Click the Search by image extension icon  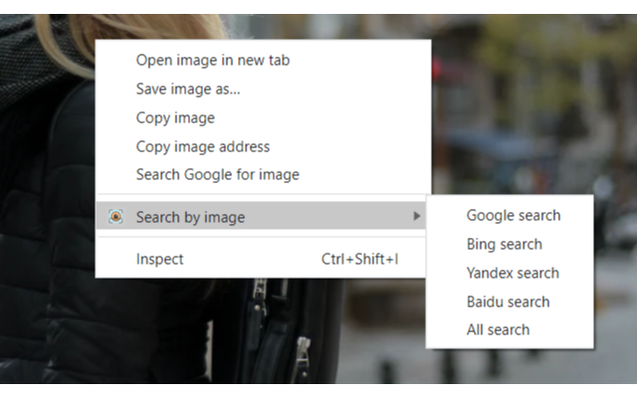click(x=116, y=217)
